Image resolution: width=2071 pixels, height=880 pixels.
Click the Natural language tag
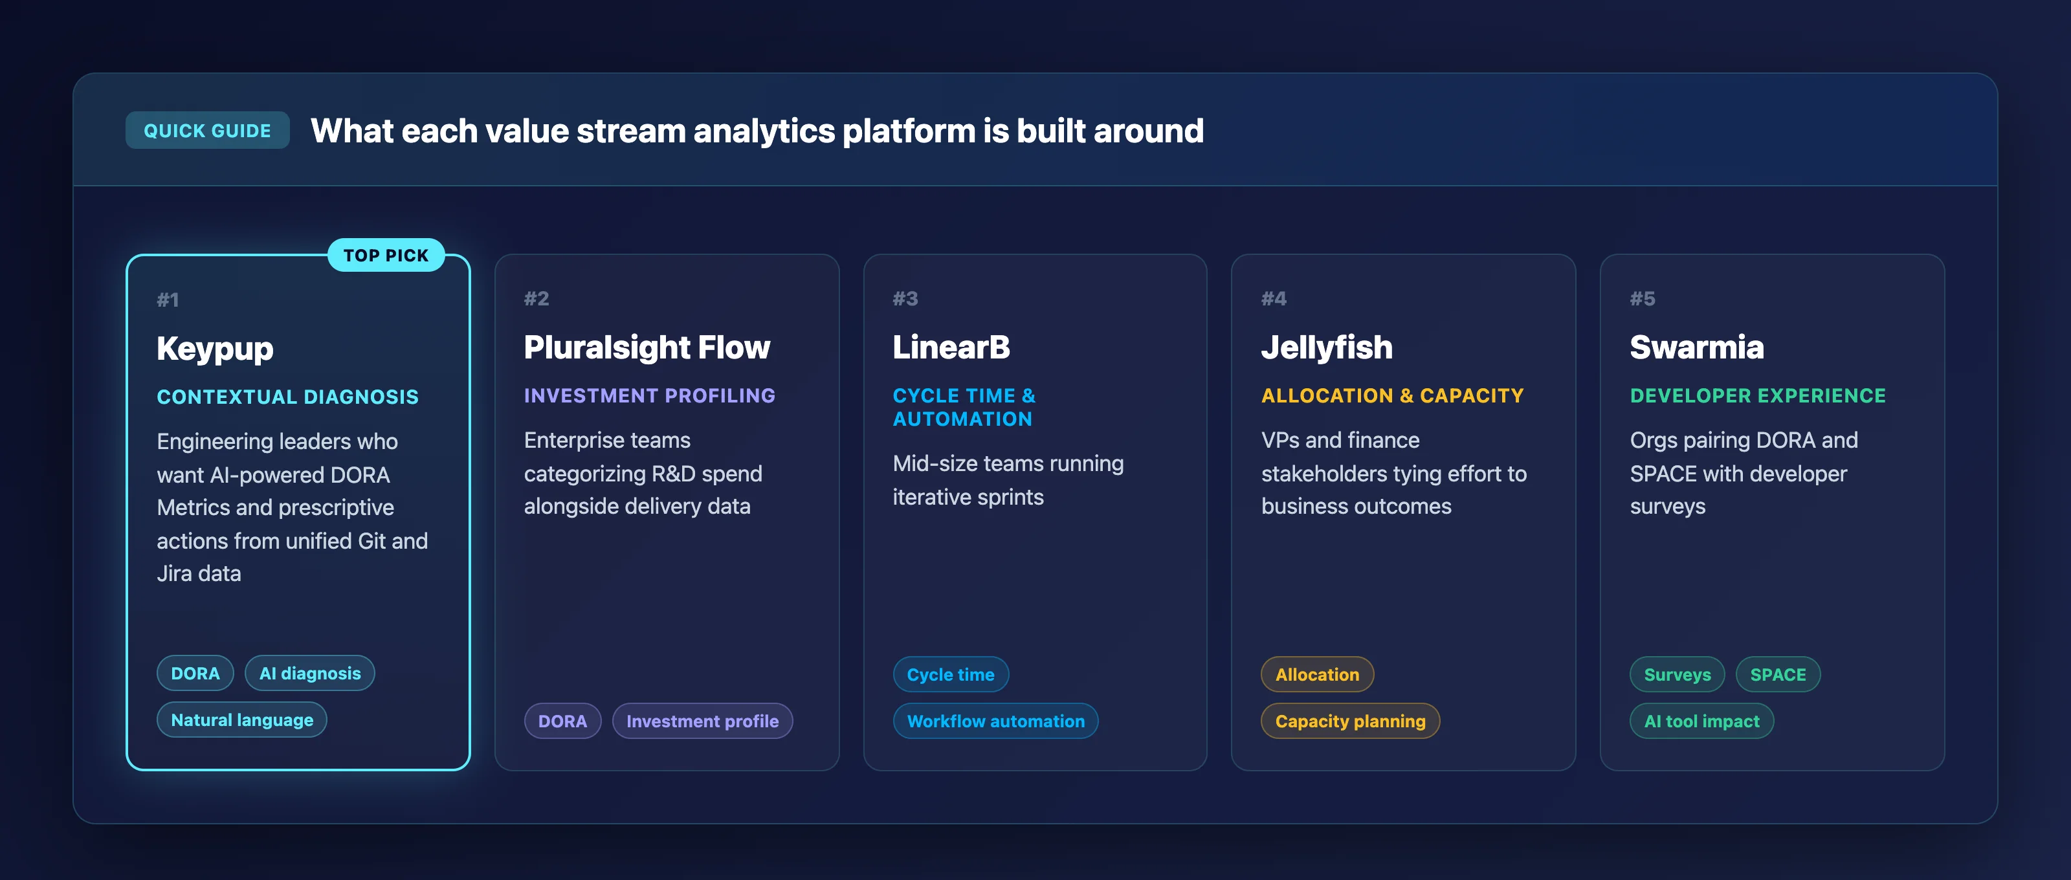pyautogui.click(x=242, y=720)
